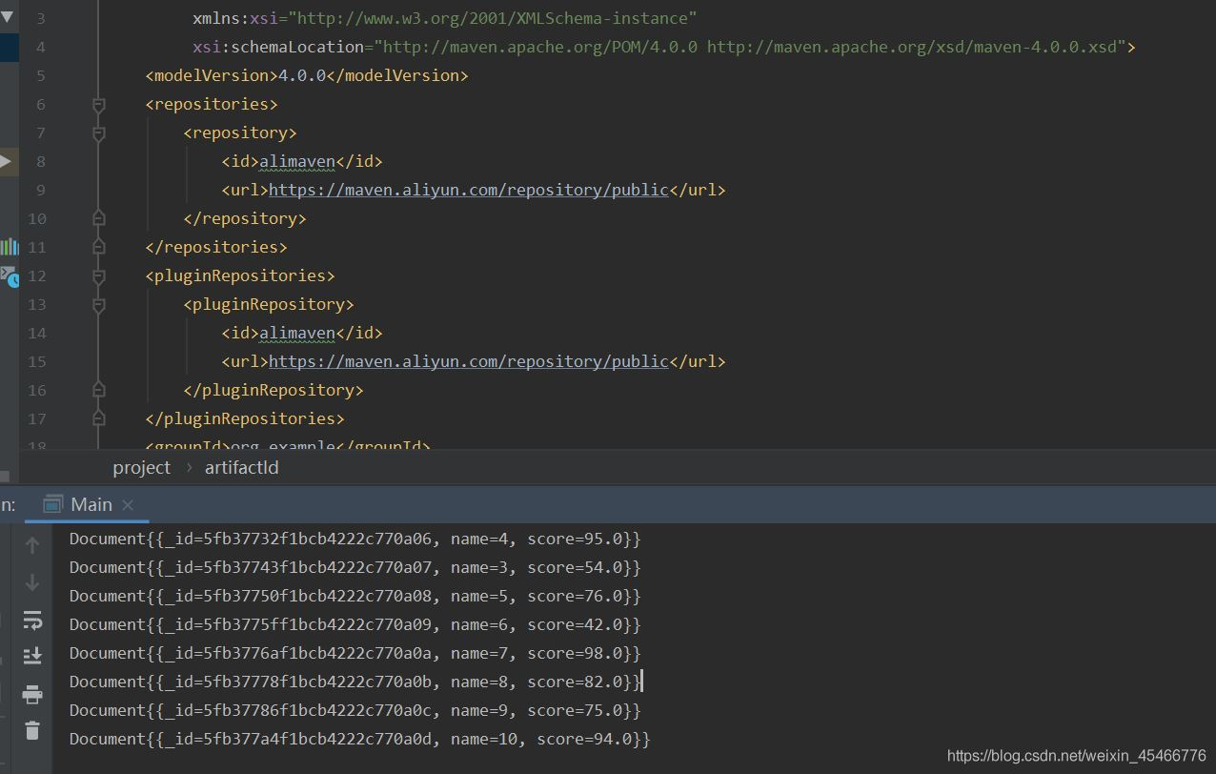Click line number 9 in the gutter
1216x774 pixels.
(41, 190)
